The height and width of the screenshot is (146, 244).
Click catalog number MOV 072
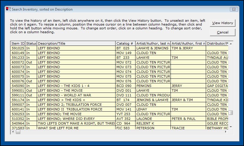[125, 62]
